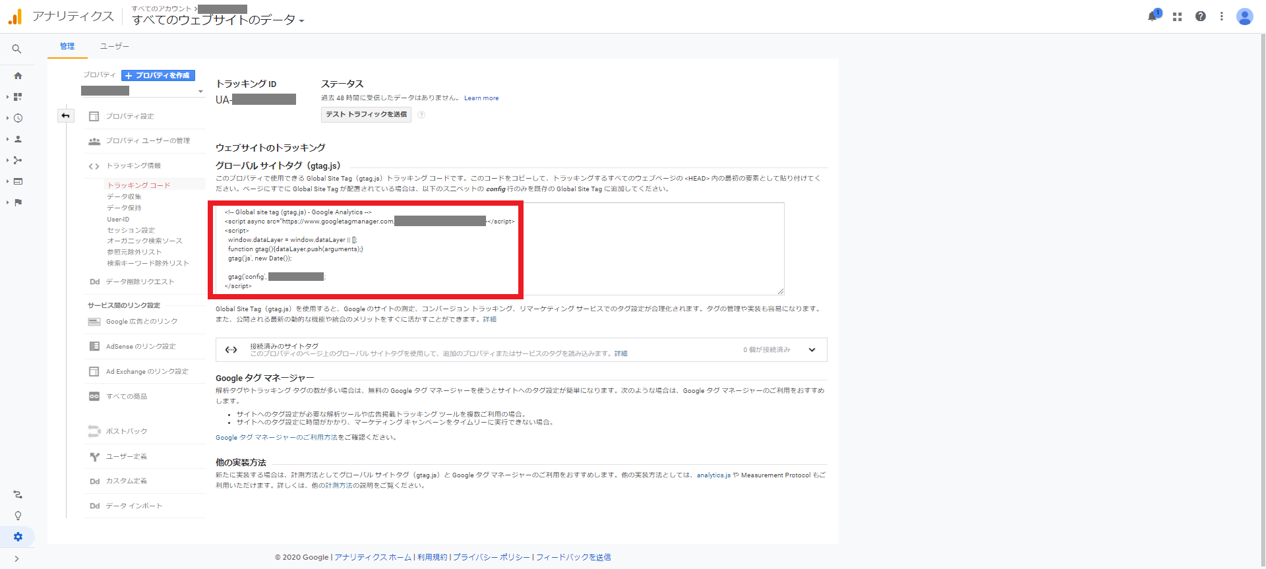1266x569 pixels.
Task: Open Realtime reports clock icon
Action: click(18, 118)
